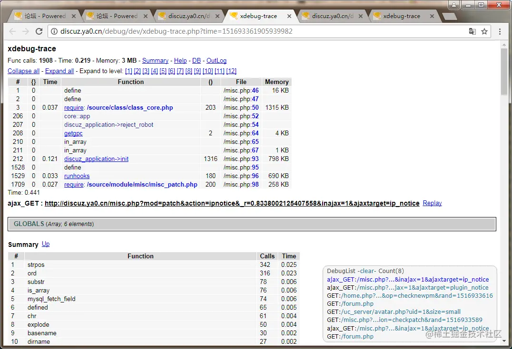Viewport: 512px width, 349px height.
Task: Click the strpos row in Summary table
Action: [154, 264]
